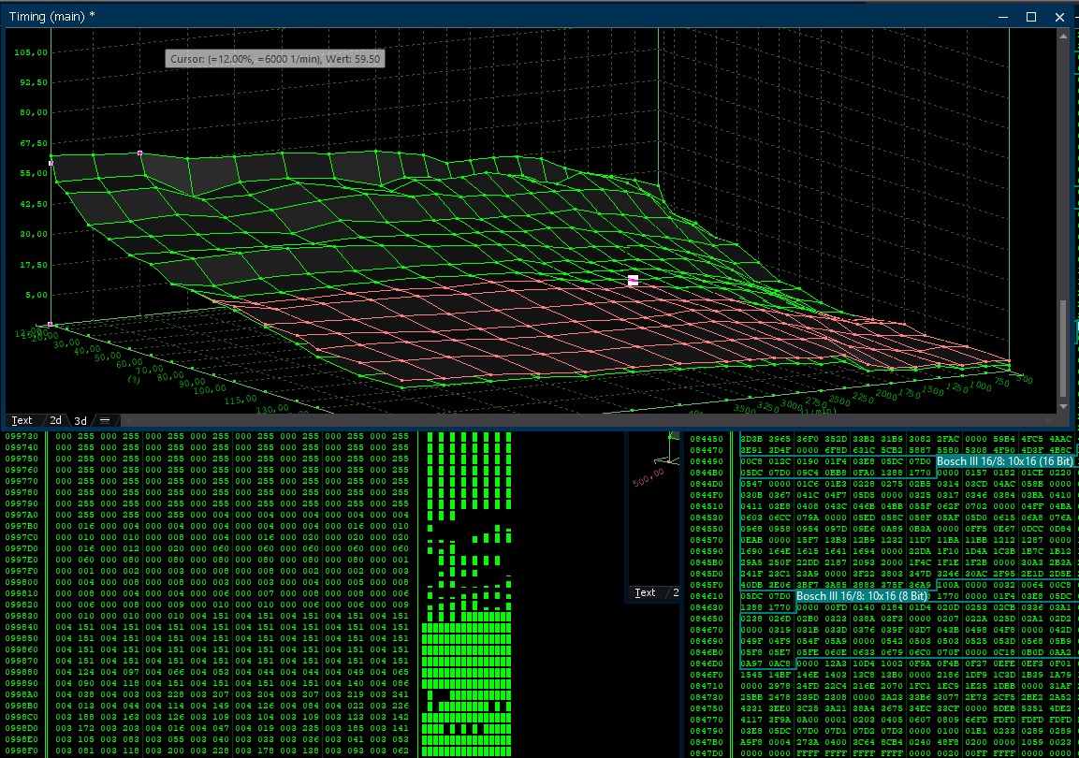Click the Text tab of the small background window

[645, 592]
